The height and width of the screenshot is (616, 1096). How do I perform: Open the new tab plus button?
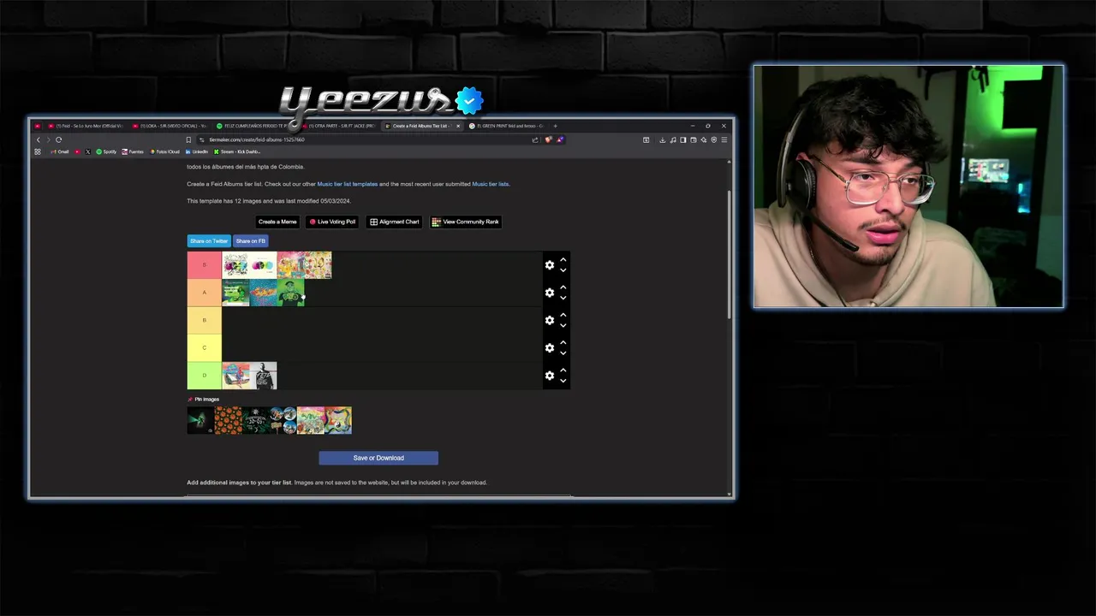coord(555,126)
